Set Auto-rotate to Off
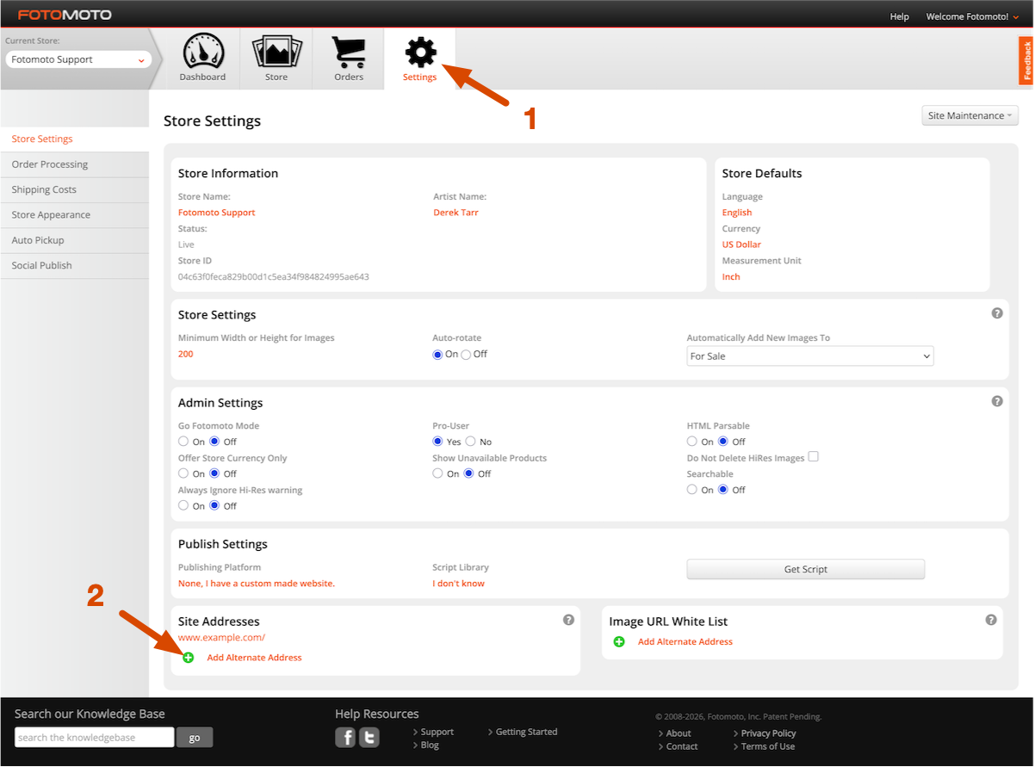1034x767 pixels. pyautogui.click(x=466, y=355)
